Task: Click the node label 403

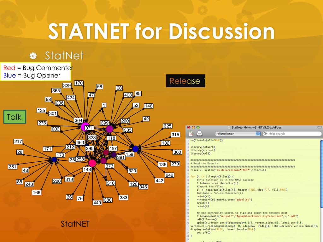Action: [128, 95]
